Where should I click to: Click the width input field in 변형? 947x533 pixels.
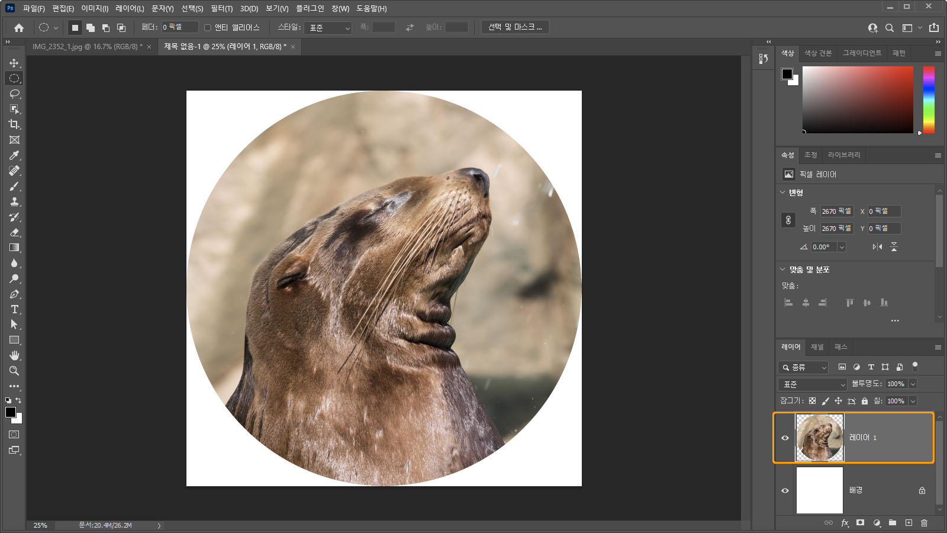click(836, 211)
